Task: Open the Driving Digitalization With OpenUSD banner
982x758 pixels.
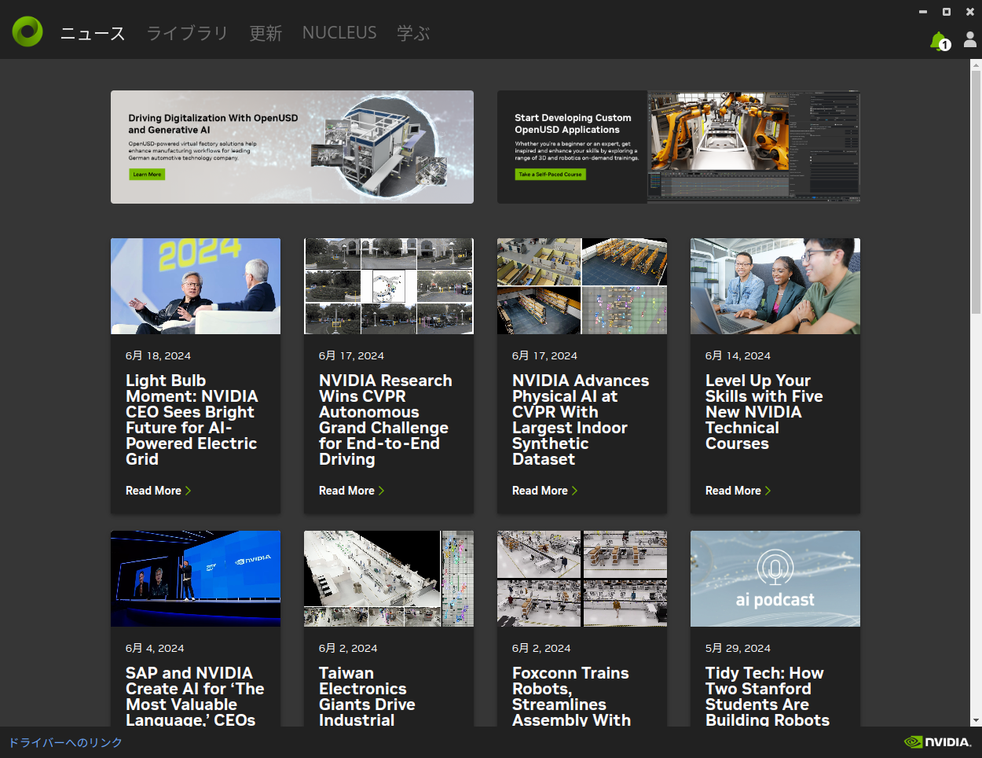Action: pos(292,147)
